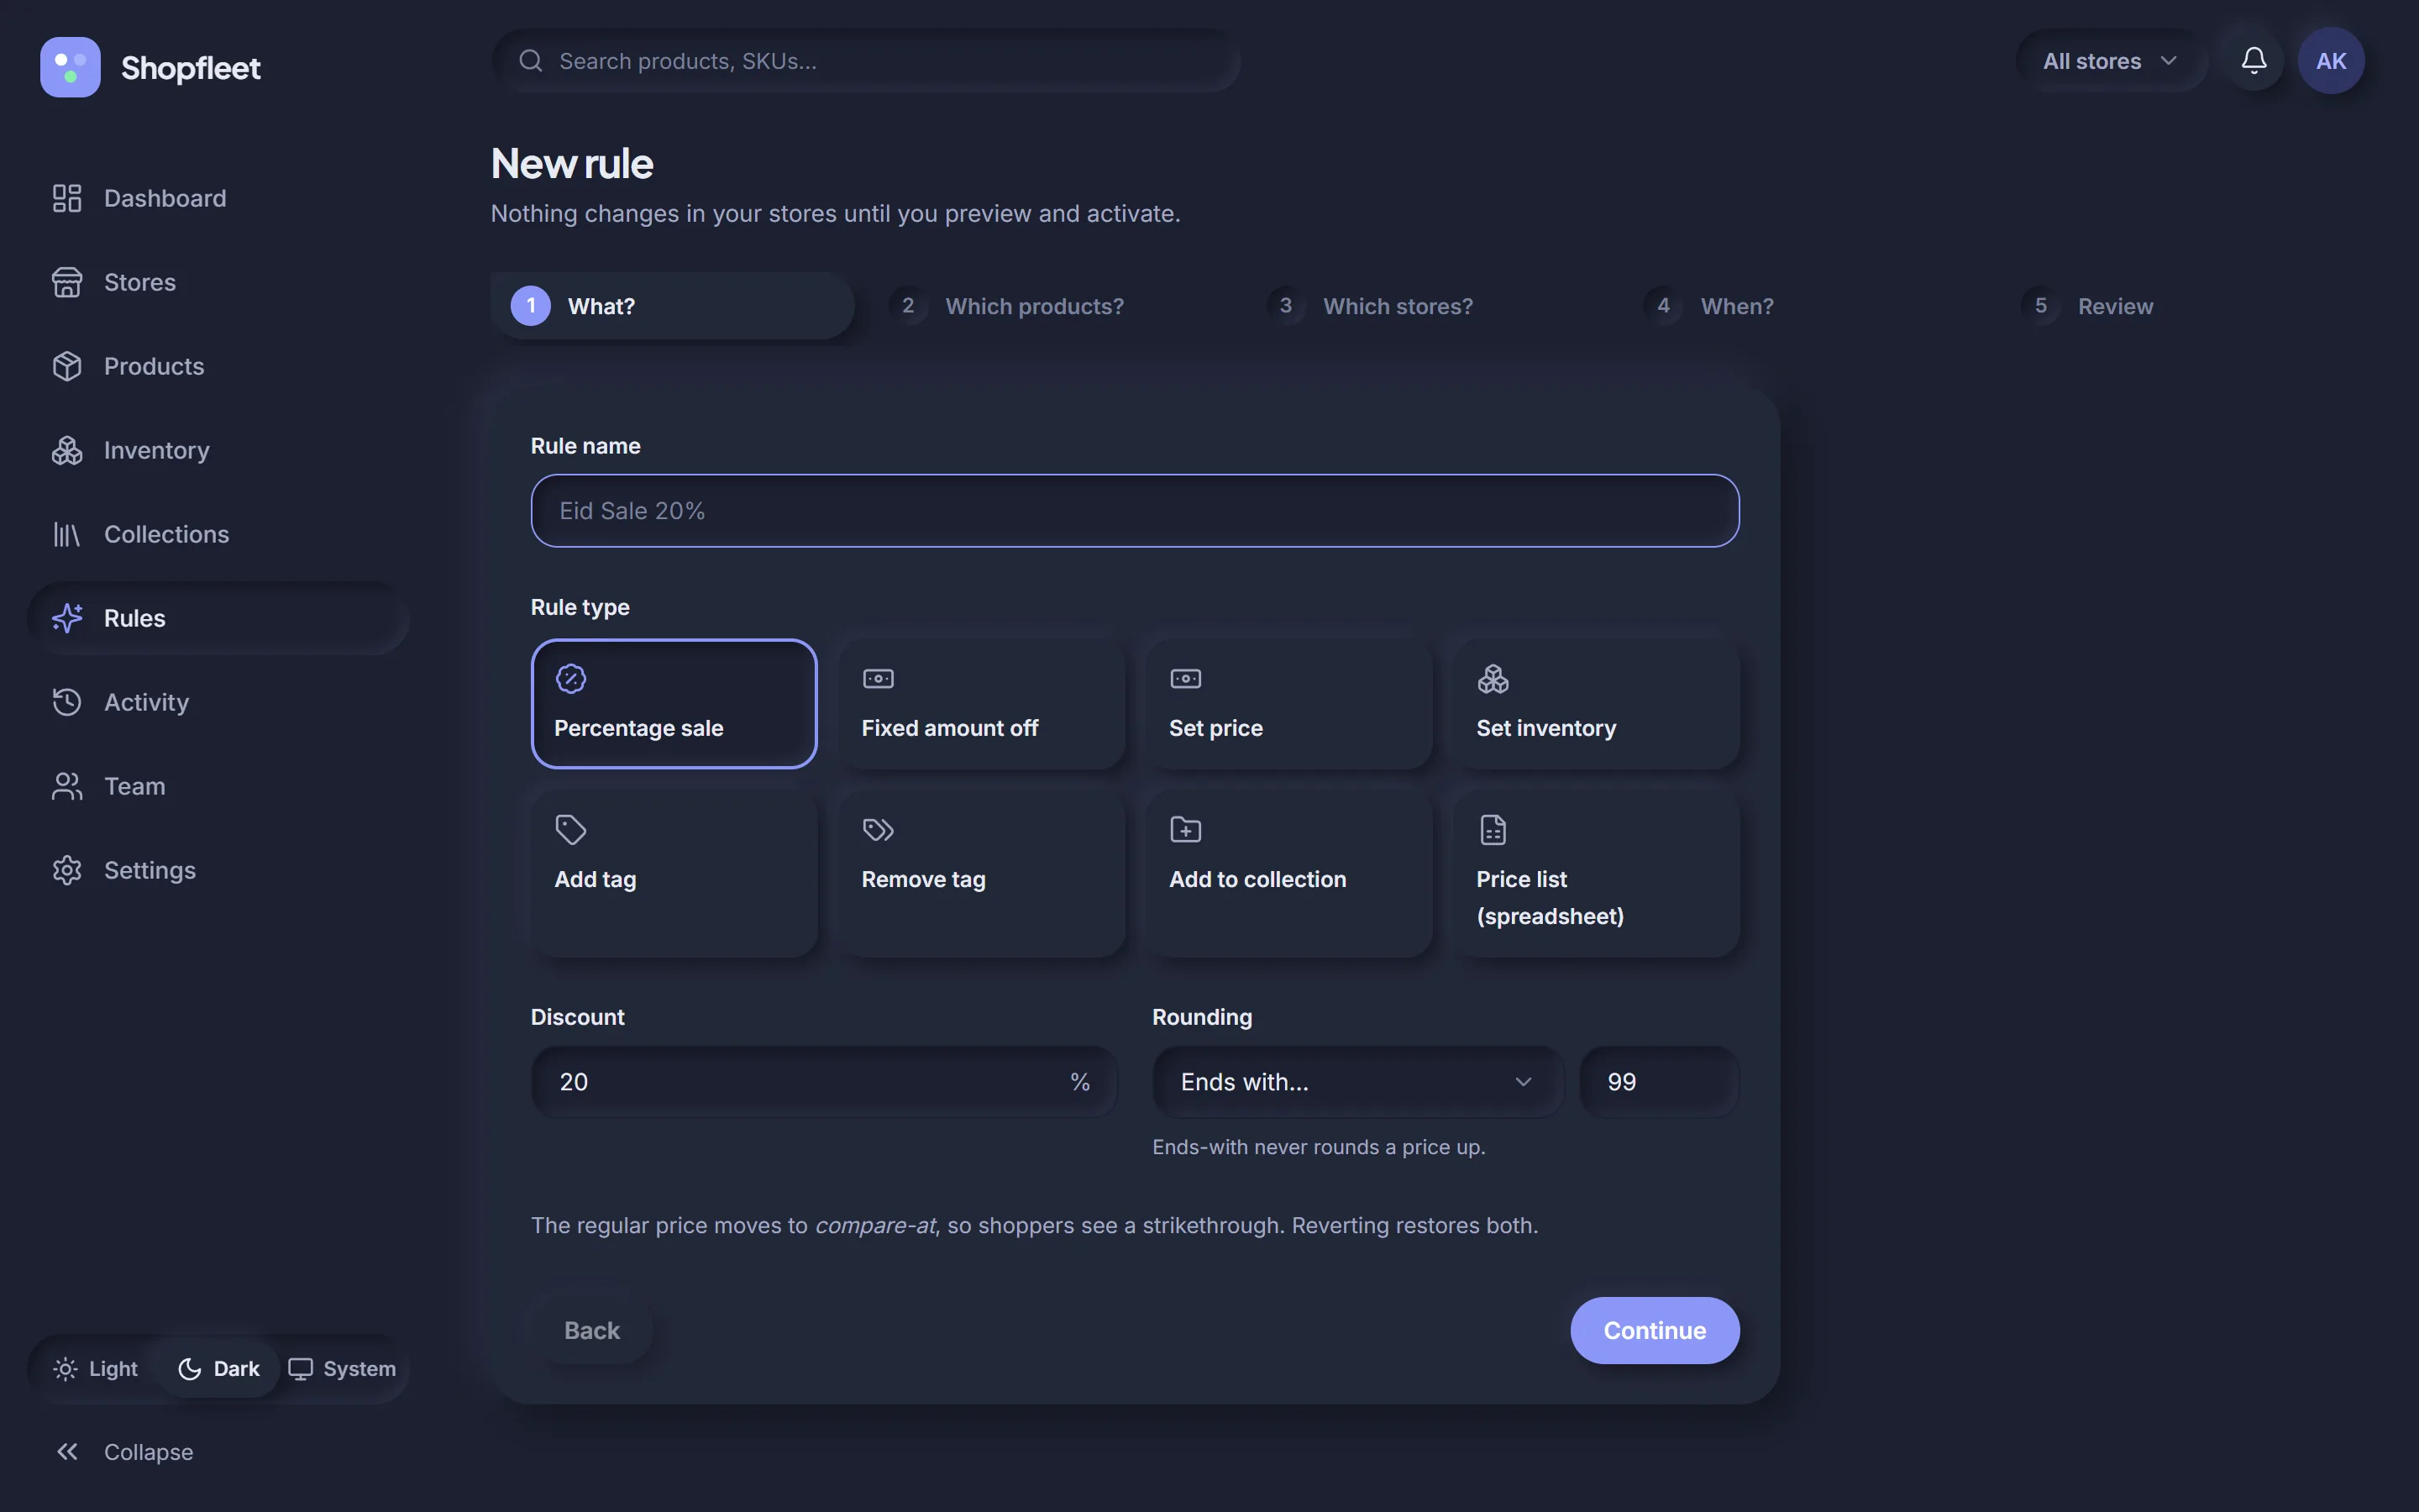Pick the Remove tag rule type
2419x1512 pixels.
pyautogui.click(x=982, y=874)
